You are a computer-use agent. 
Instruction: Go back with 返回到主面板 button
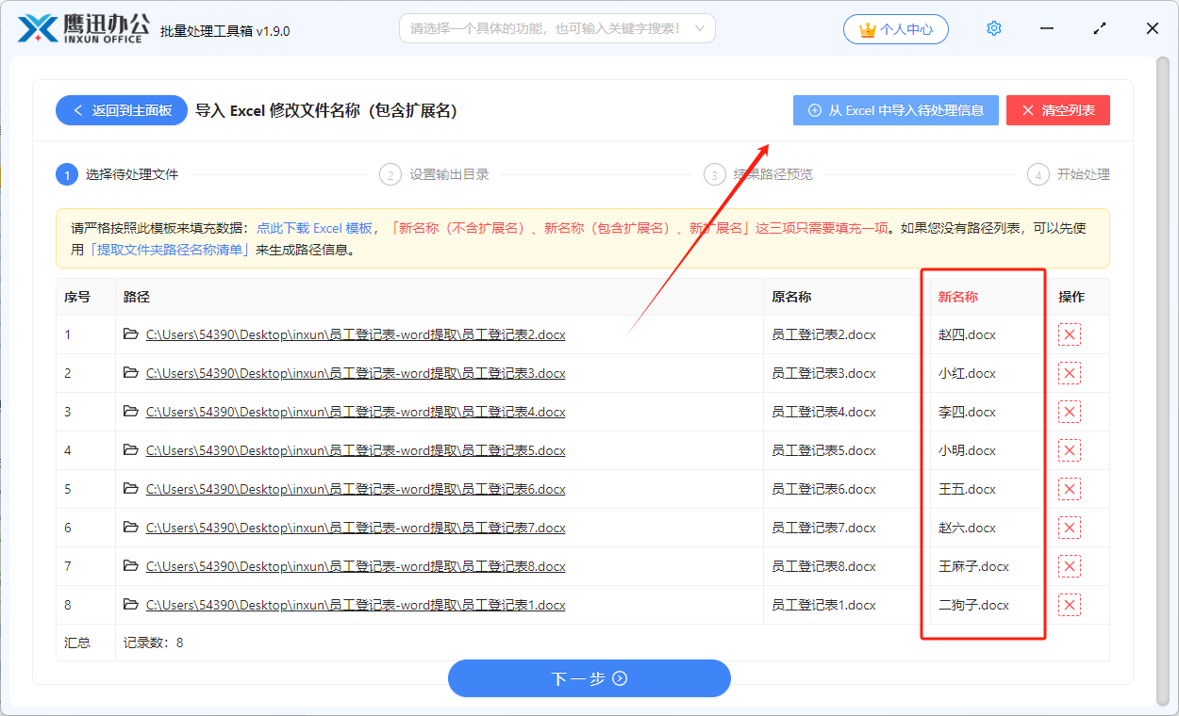122,110
